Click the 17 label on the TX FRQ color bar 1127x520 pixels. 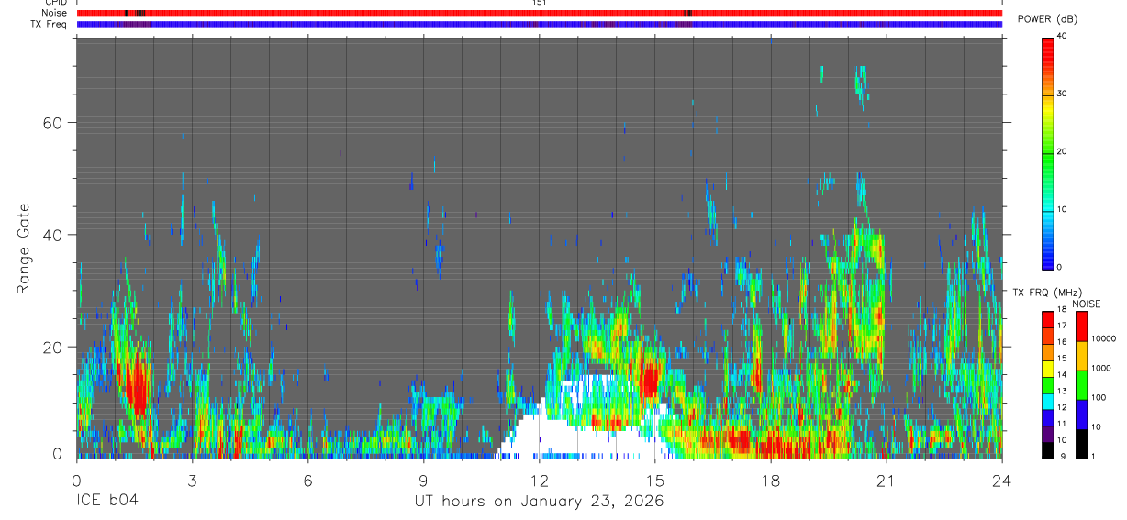[x=1062, y=325]
